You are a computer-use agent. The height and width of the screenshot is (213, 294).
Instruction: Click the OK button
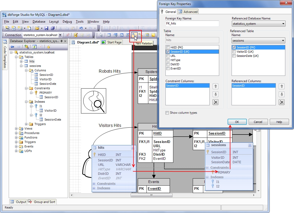(237, 122)
